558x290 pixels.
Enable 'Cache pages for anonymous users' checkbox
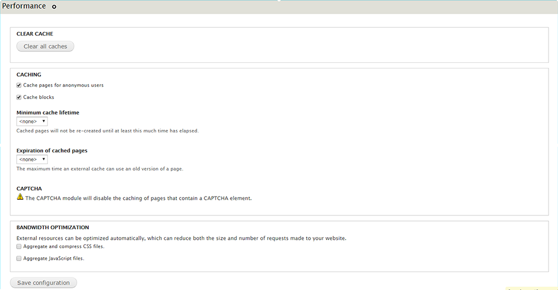pyautogui.click(x=19, y=85)
